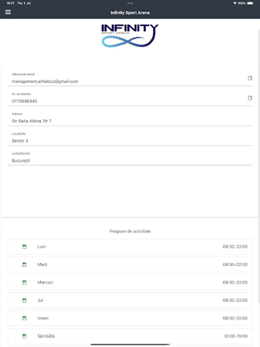Screen dimensions: 260x347
Task: Click the Vineri hours 08:00-22:00
Action: (235, 318)
